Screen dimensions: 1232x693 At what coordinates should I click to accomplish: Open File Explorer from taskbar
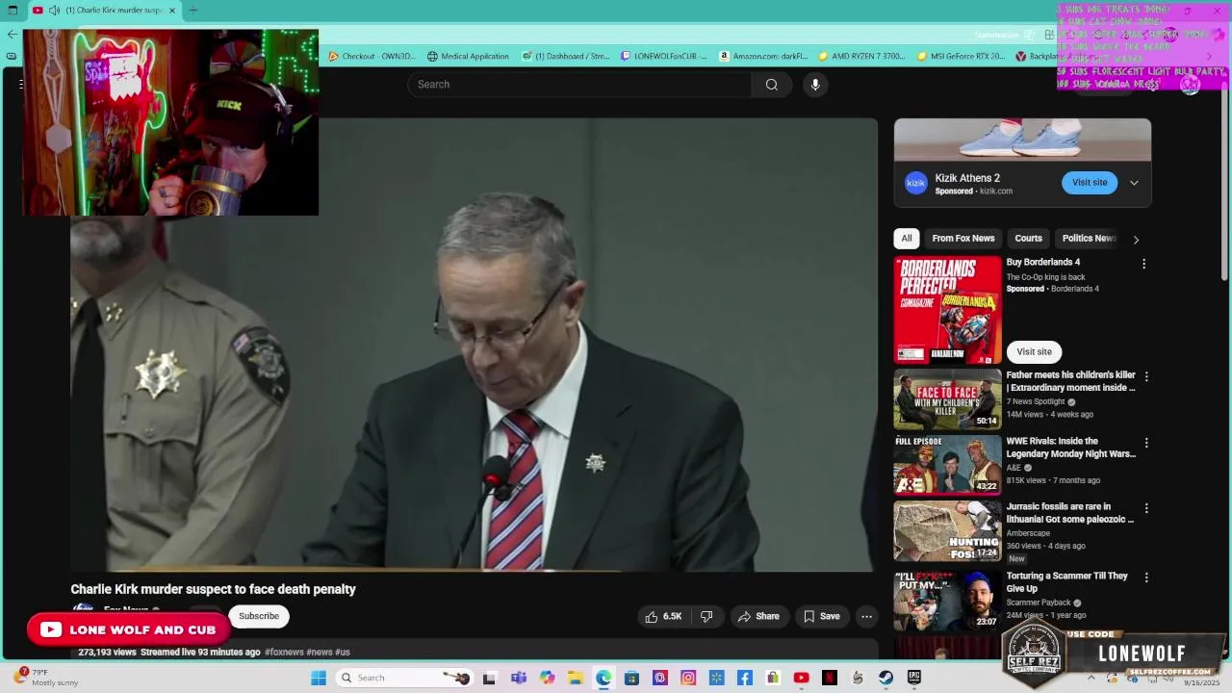[575, 678]
